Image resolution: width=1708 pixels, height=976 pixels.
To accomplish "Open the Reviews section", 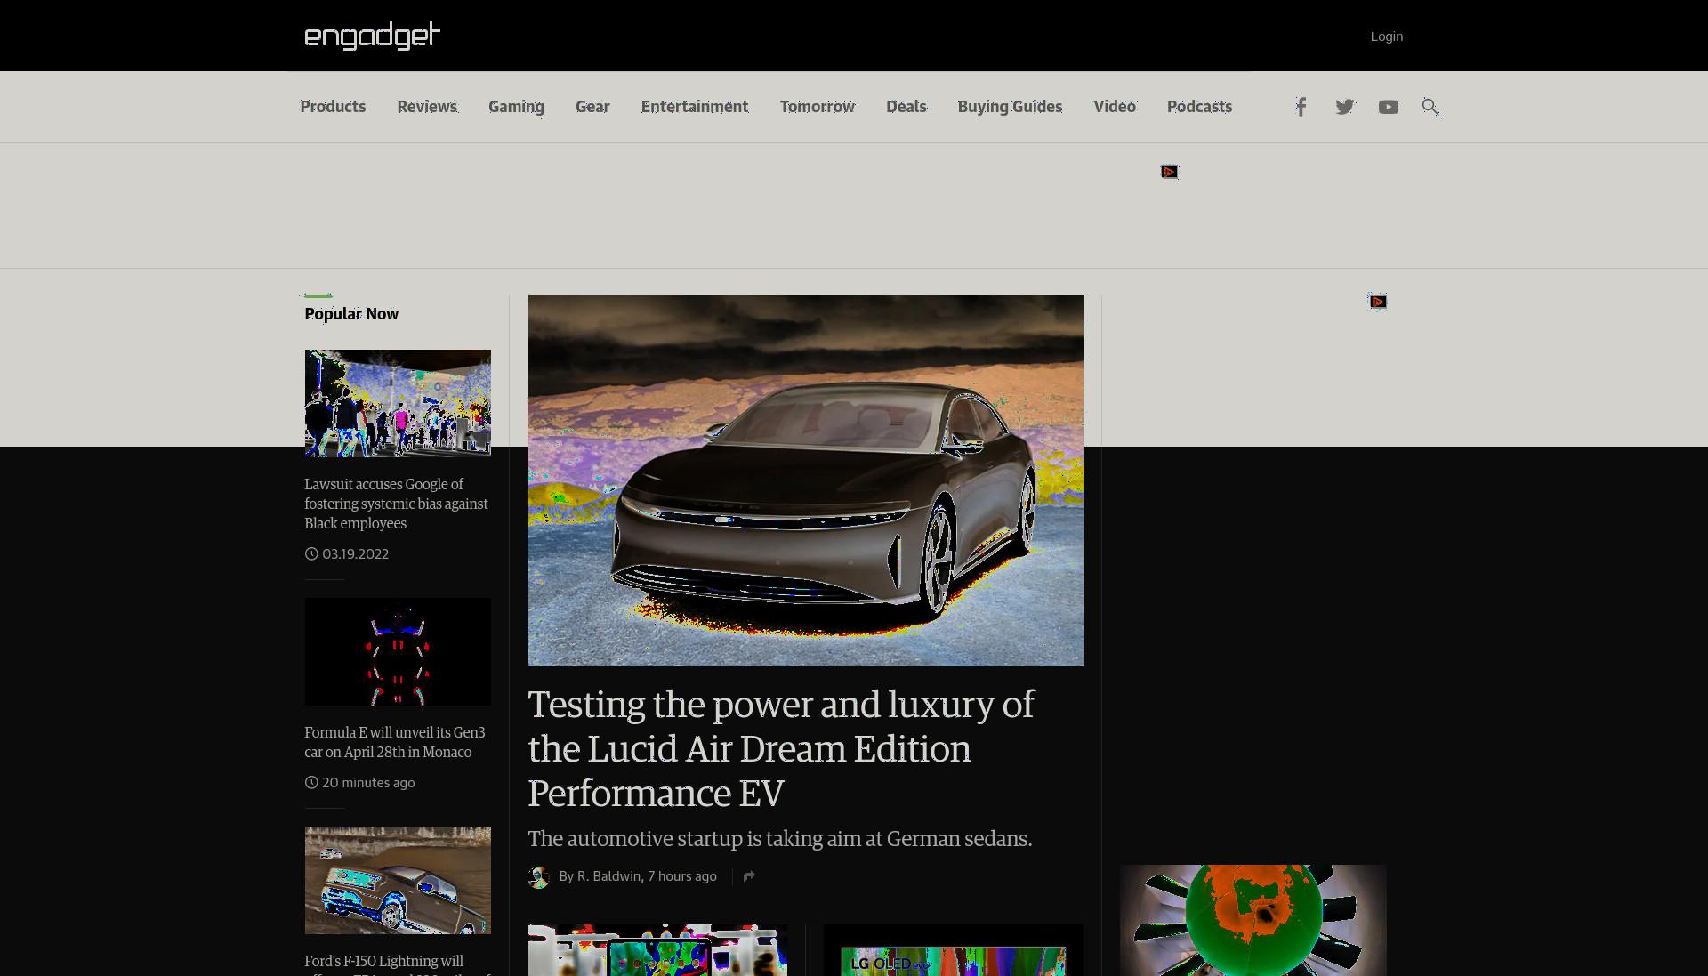I will point(427,107).
